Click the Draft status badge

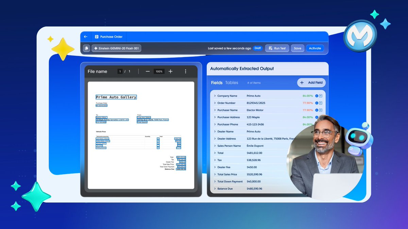[258, 48]
